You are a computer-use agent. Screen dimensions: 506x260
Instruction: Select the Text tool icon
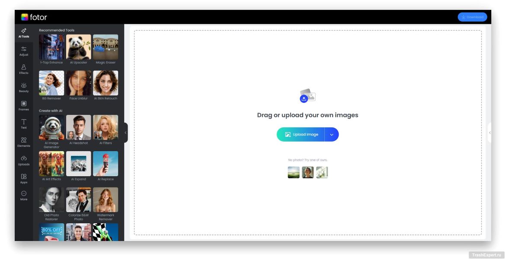tap(24, 124)
